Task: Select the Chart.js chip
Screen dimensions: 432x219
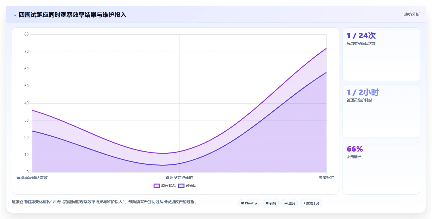Action: tap(249, 203)
